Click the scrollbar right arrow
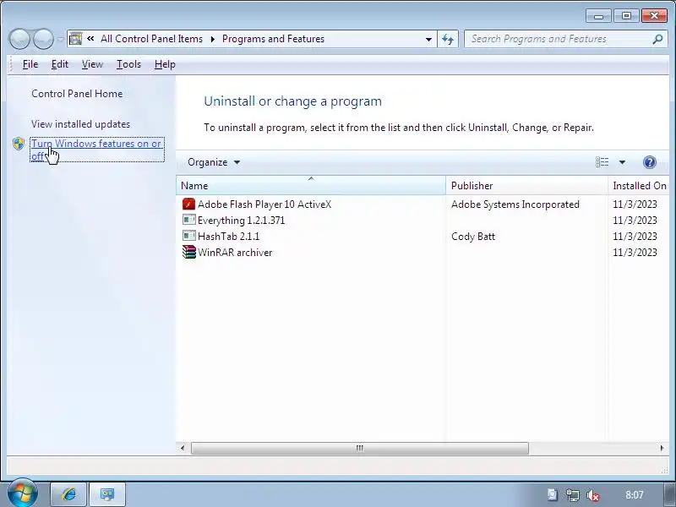This screenshot has height=507, width=676. coord(662,448)
